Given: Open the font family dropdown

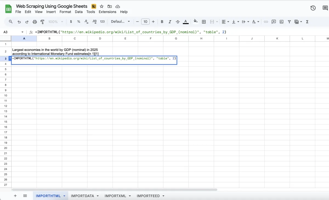Looking at the screenshot, I should point(121,22).
